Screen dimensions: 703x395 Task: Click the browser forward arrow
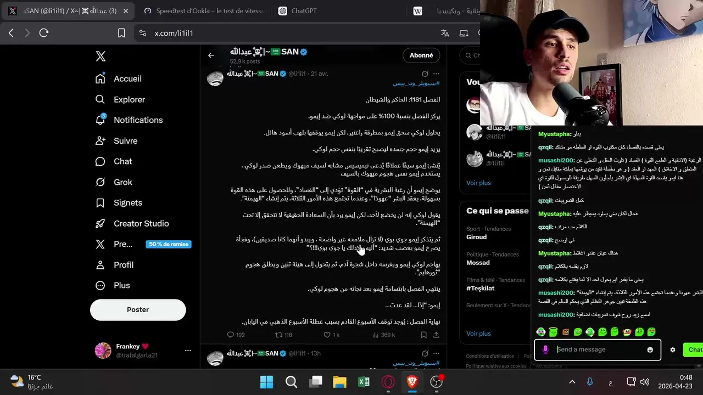[27, 33]
